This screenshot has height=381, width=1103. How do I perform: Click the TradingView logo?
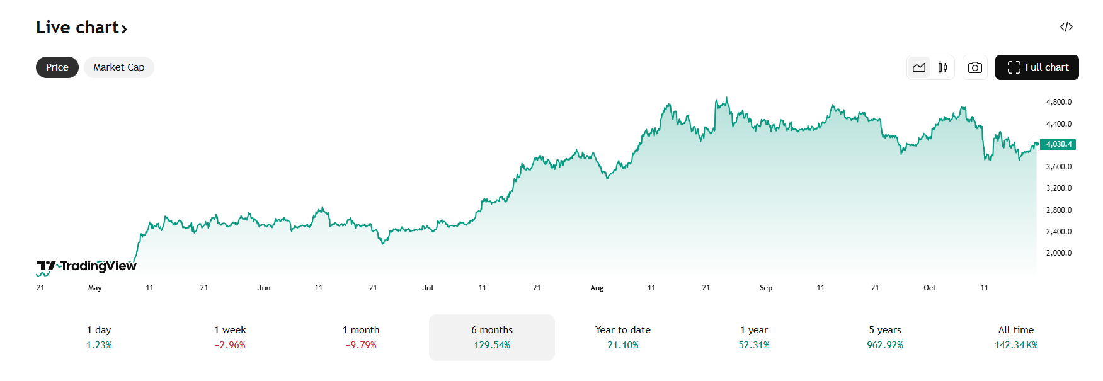[86, 266]
